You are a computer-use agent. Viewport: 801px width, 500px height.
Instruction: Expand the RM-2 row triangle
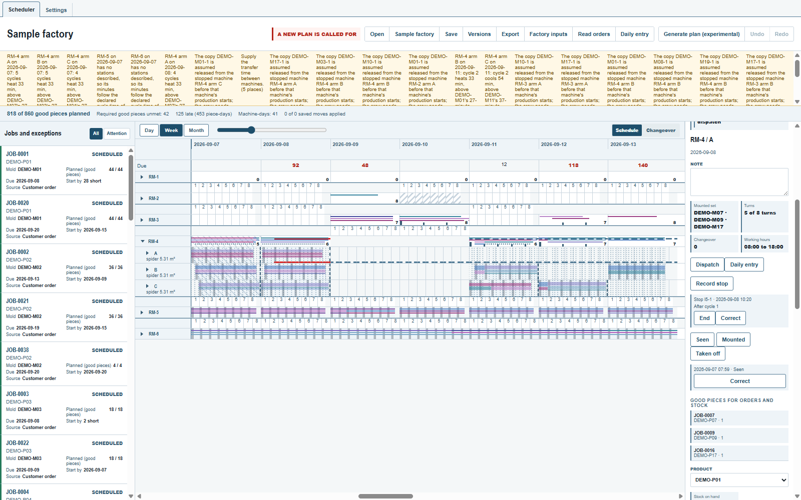coord(142,198)
